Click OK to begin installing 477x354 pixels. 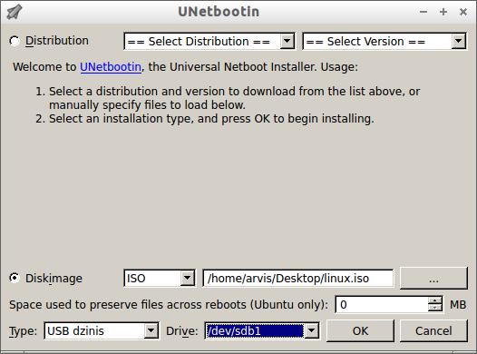point(360,331)
